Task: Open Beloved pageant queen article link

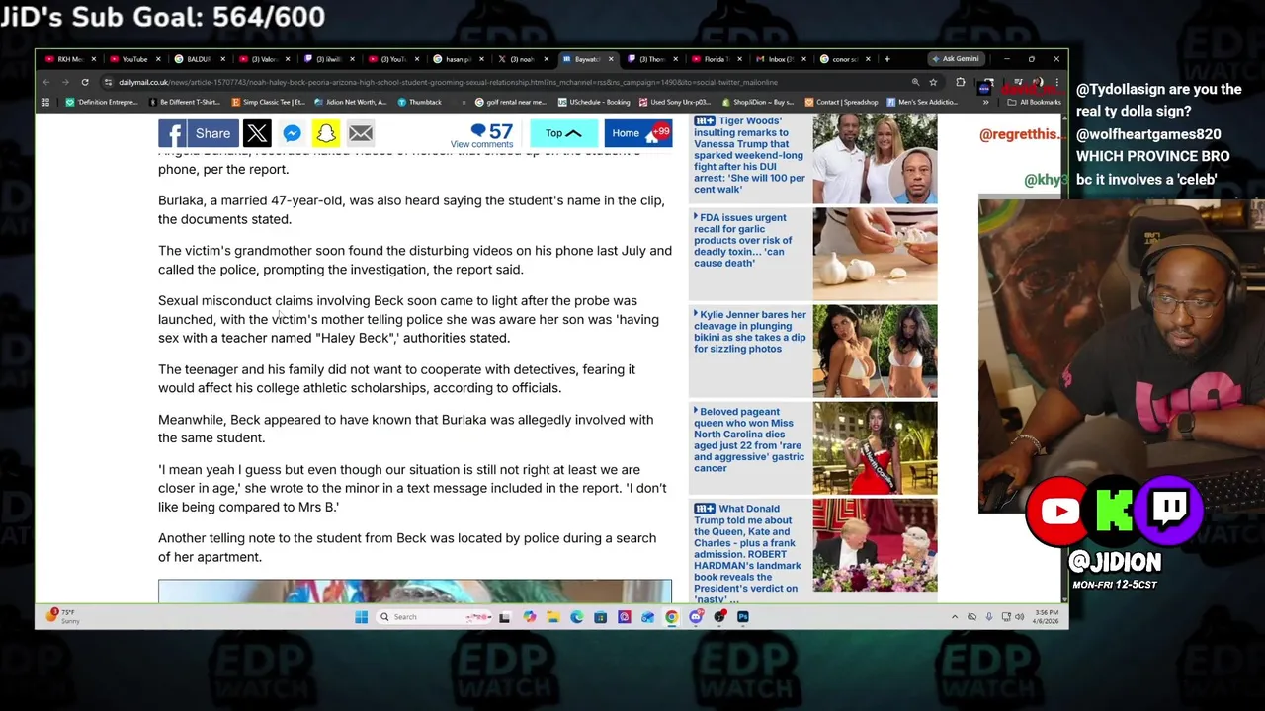Action: click(749, 439)
